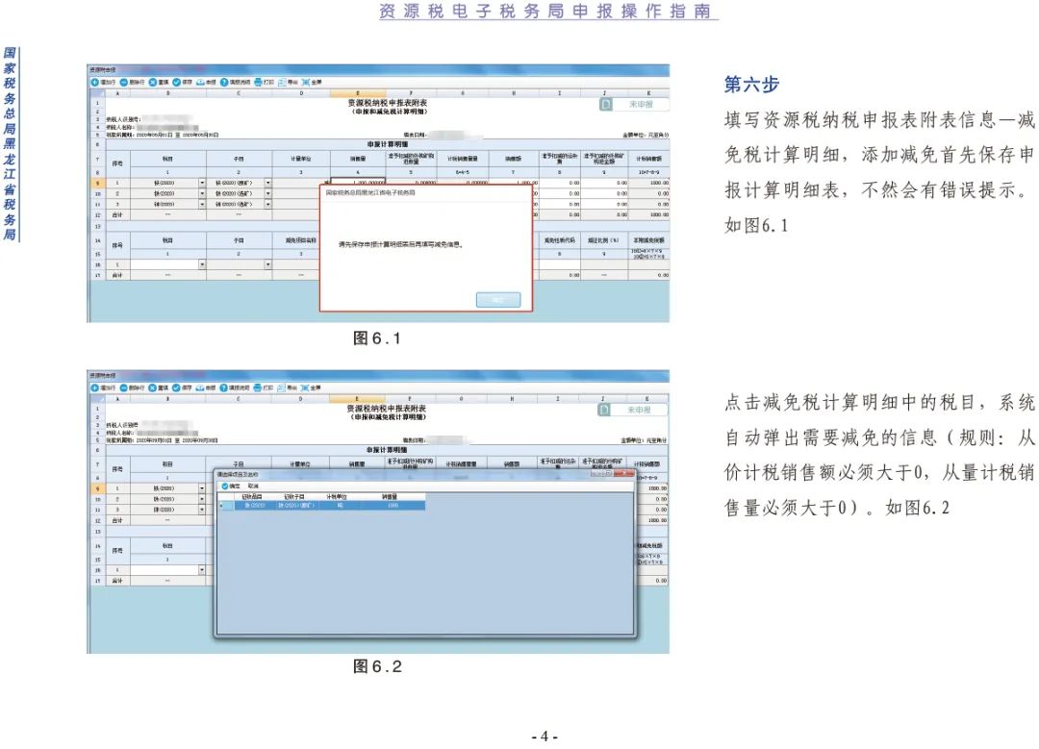This screenshot has width=1039, height=749.
Task: Click 销售量 column header in figure 6.2 popup
Action: [x=390, y=497]
